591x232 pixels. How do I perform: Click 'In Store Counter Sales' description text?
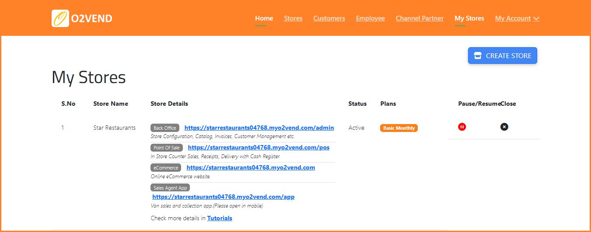pyautogui.click(x=216, y=156)
